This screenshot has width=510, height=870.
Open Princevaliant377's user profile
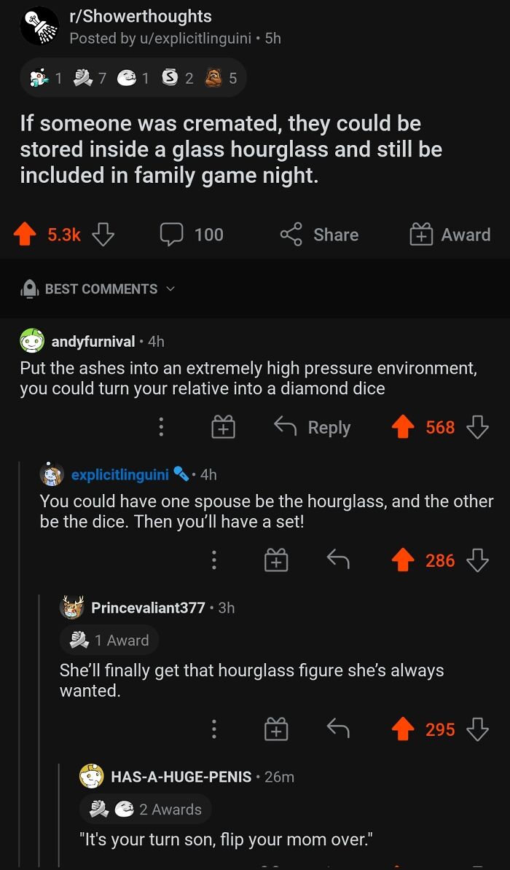click(148, 607)
